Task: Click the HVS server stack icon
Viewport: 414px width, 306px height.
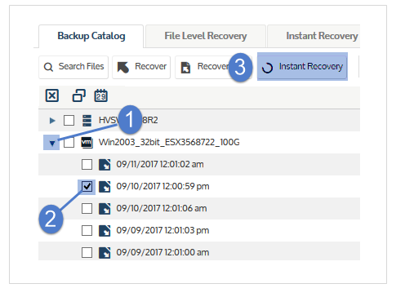Action: pos(87,120)
